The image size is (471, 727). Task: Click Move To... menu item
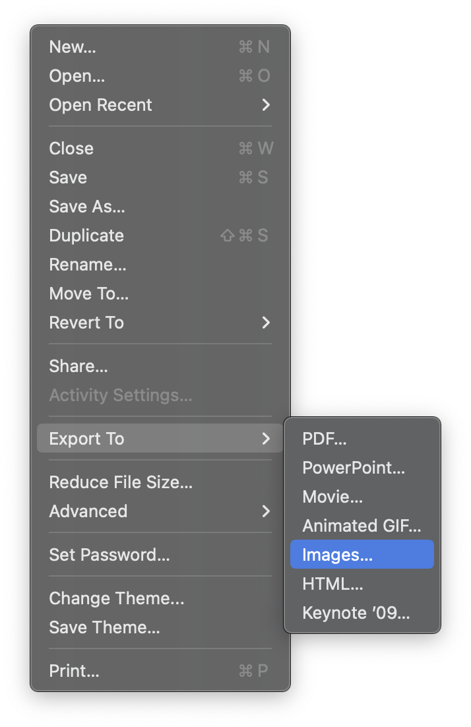coord(89,294)
